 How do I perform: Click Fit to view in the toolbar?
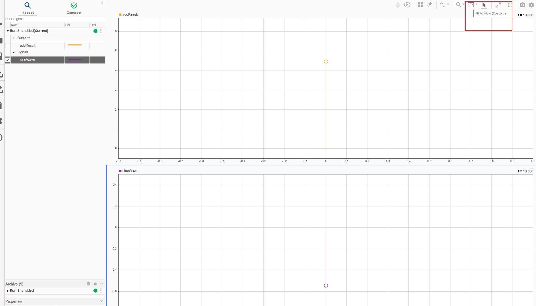(471, 5)
